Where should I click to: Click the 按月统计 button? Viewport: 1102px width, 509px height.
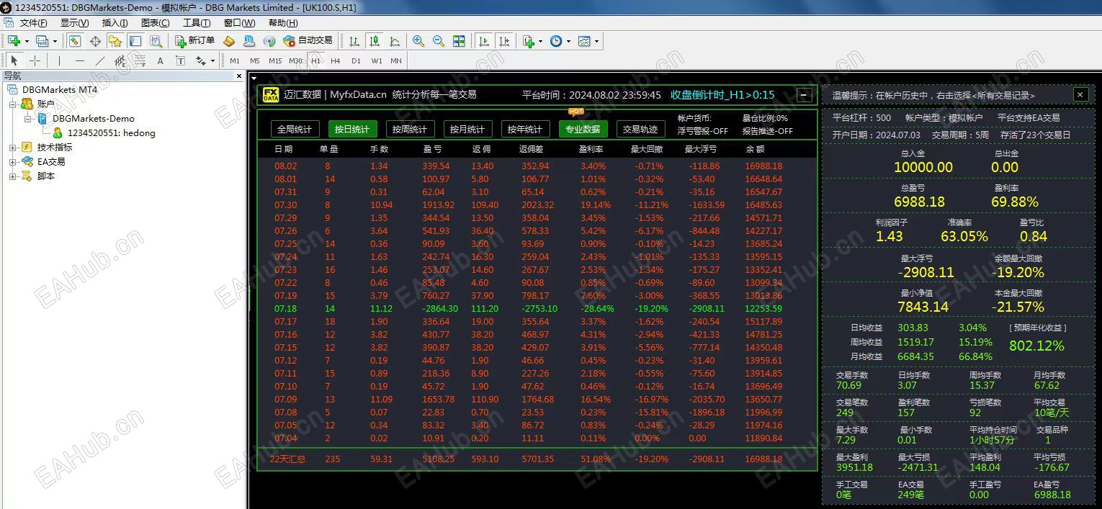click(467, 129)
